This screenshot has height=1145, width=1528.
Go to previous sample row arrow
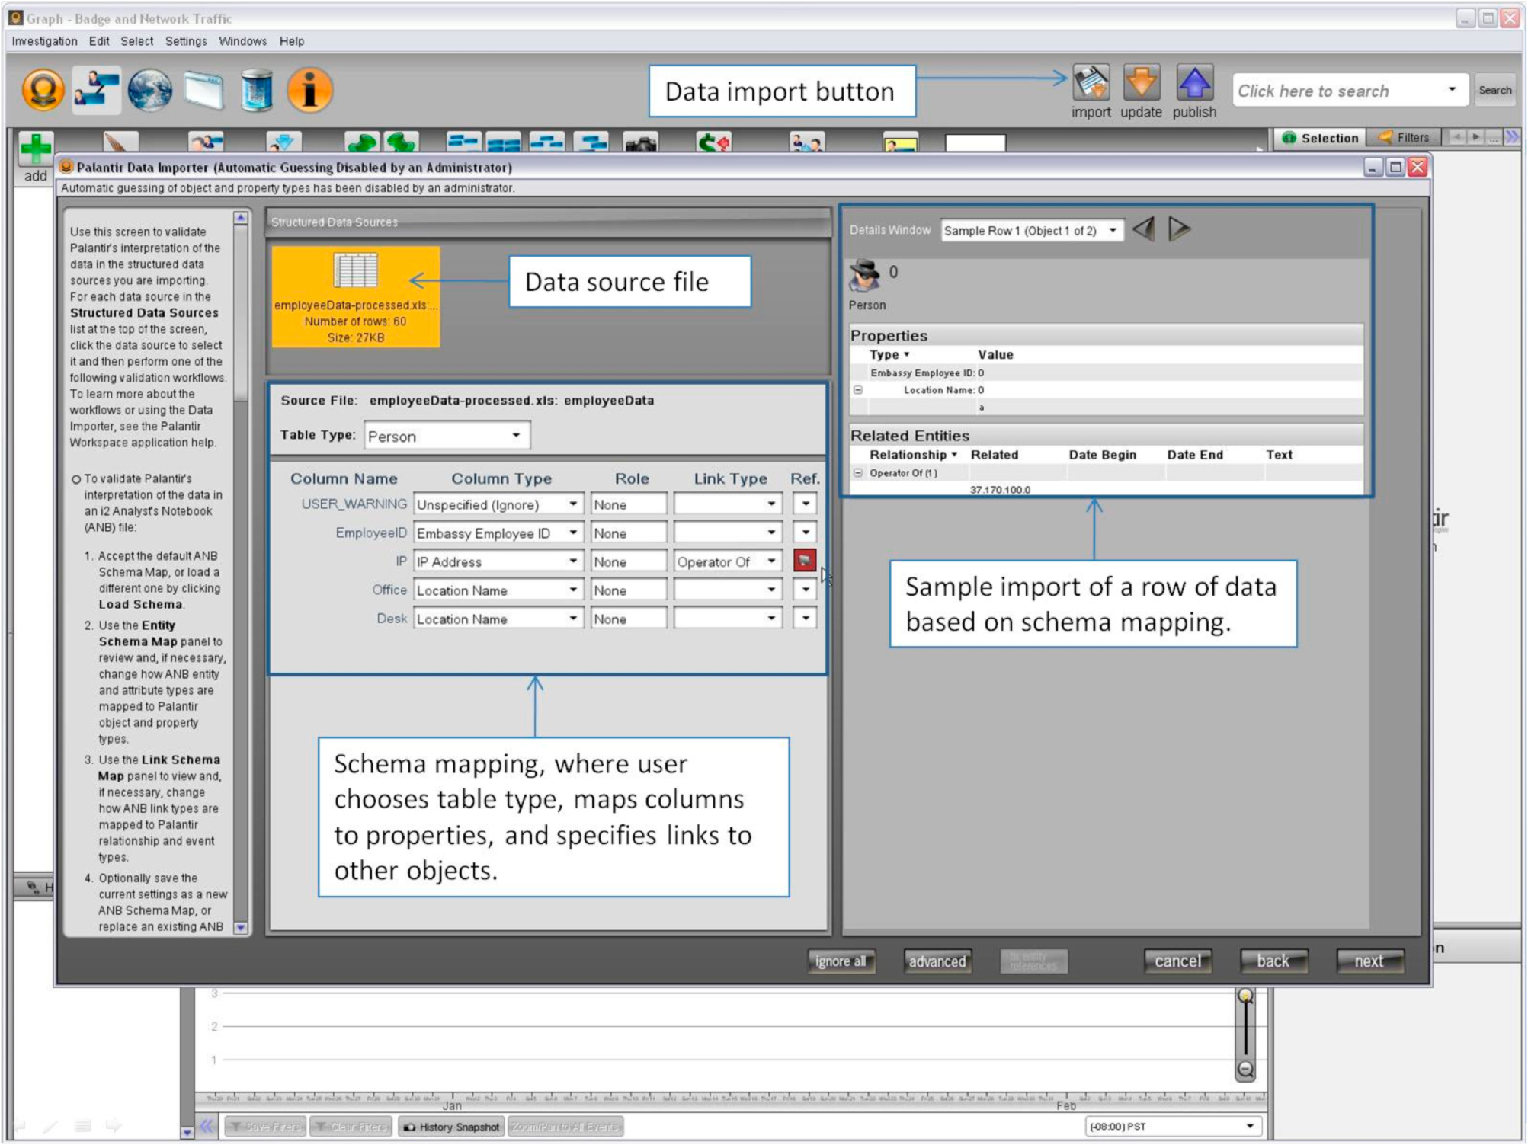click(x=1144, y=229)
